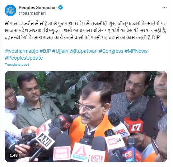Screen dimensions: 173x167
Task: Click the Hindi tweet body text
Action: coord(86,31)
